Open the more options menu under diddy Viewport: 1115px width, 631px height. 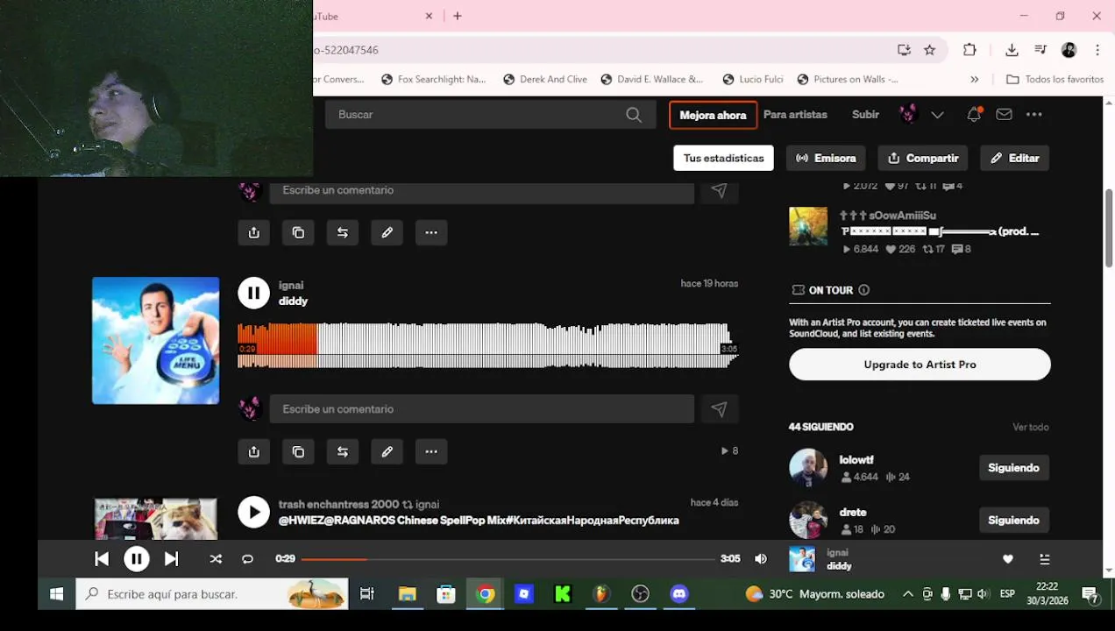(x=431, y=451)
